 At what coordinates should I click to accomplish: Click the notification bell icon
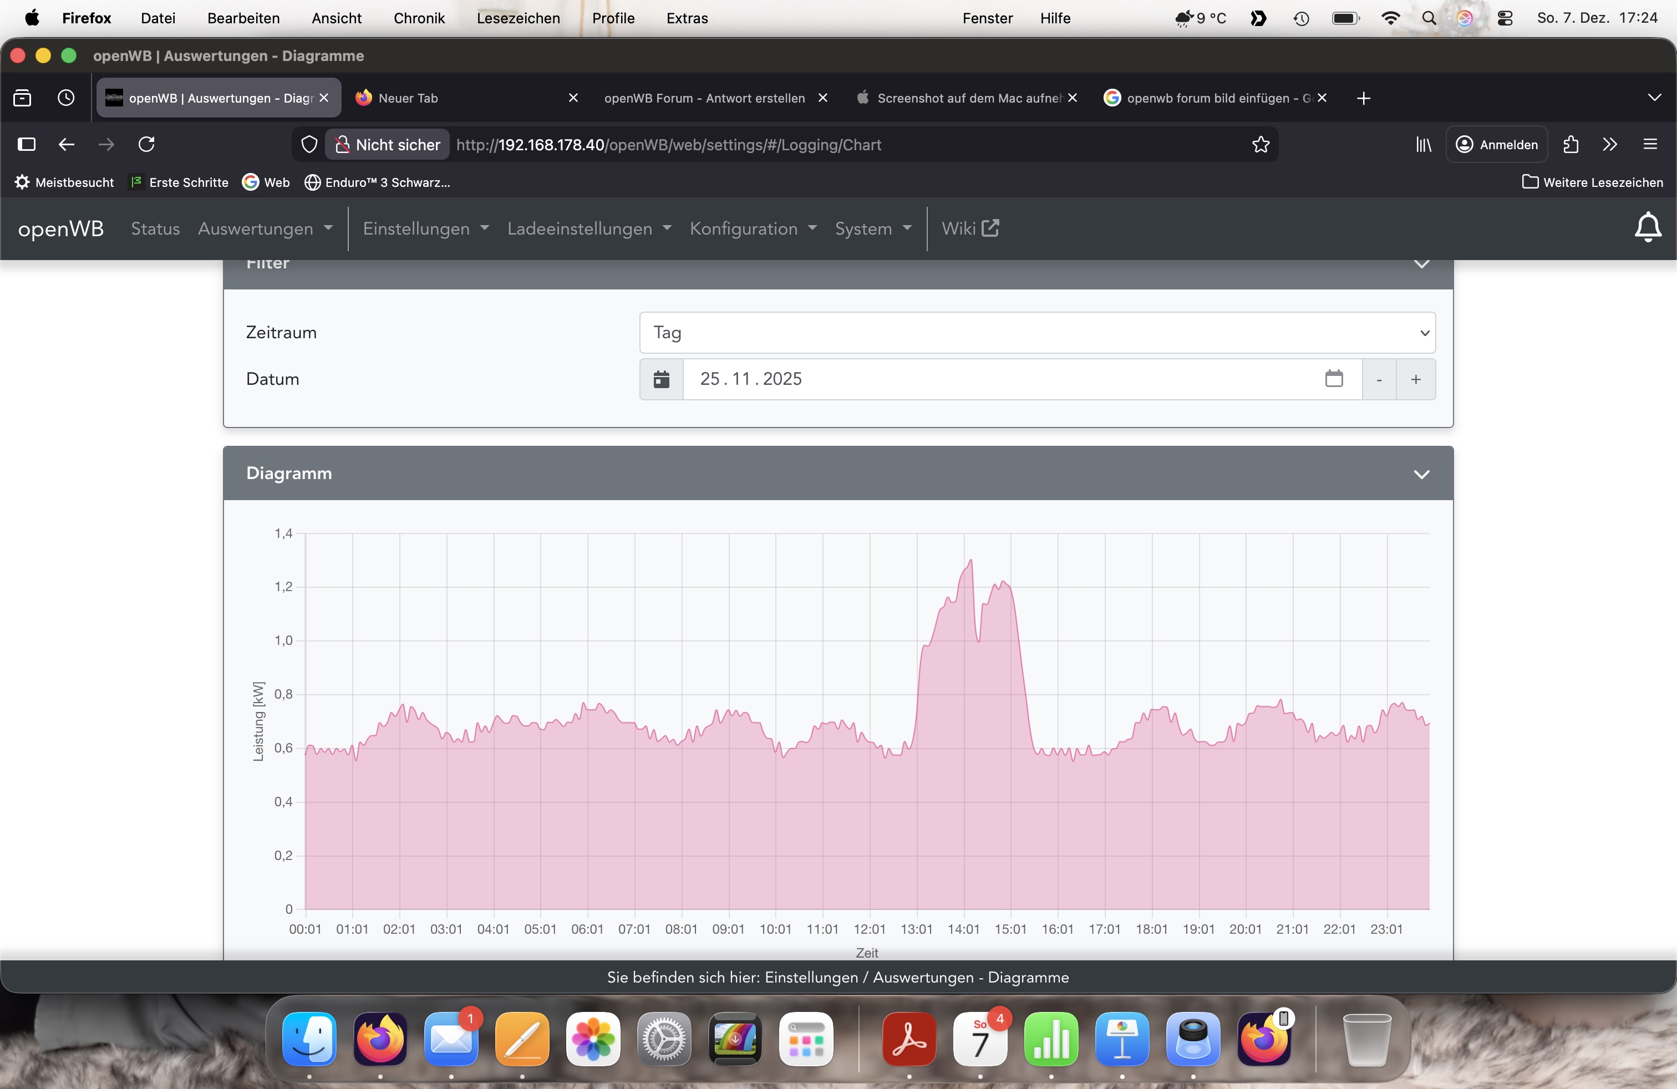point(1648,227)
